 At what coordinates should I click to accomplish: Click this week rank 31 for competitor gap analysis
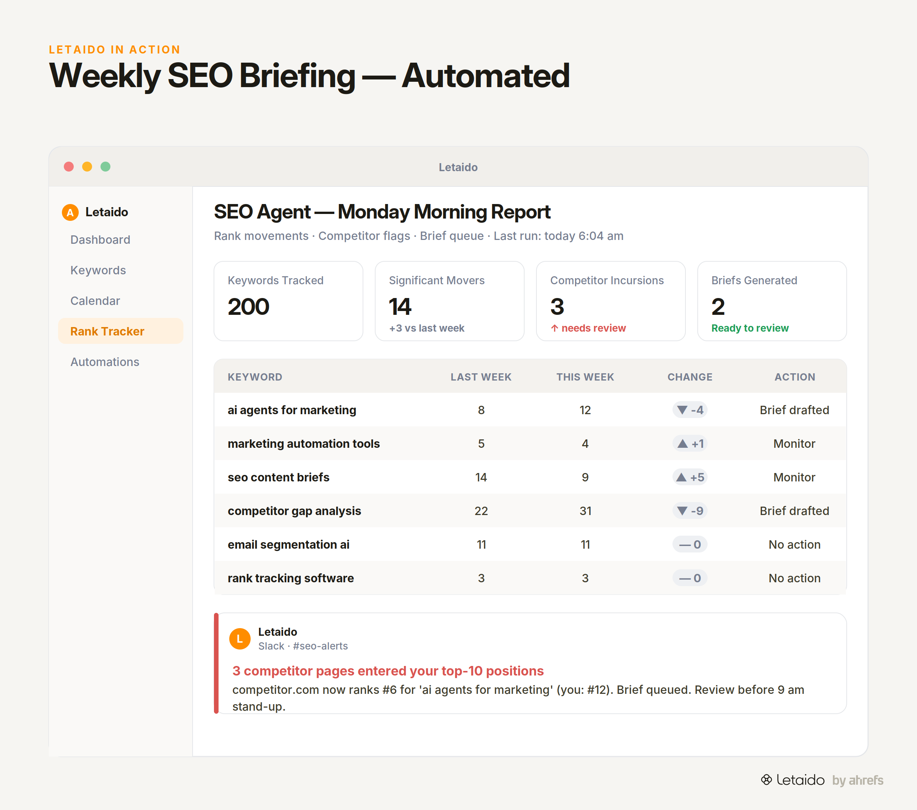point(585,511)
